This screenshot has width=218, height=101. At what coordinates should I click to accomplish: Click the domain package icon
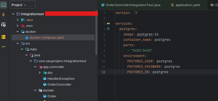[x=40, y=90]
